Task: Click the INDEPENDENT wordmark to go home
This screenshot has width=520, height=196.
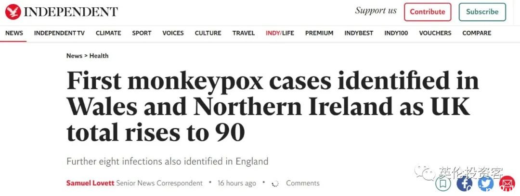Action: [x=71, y=12]
